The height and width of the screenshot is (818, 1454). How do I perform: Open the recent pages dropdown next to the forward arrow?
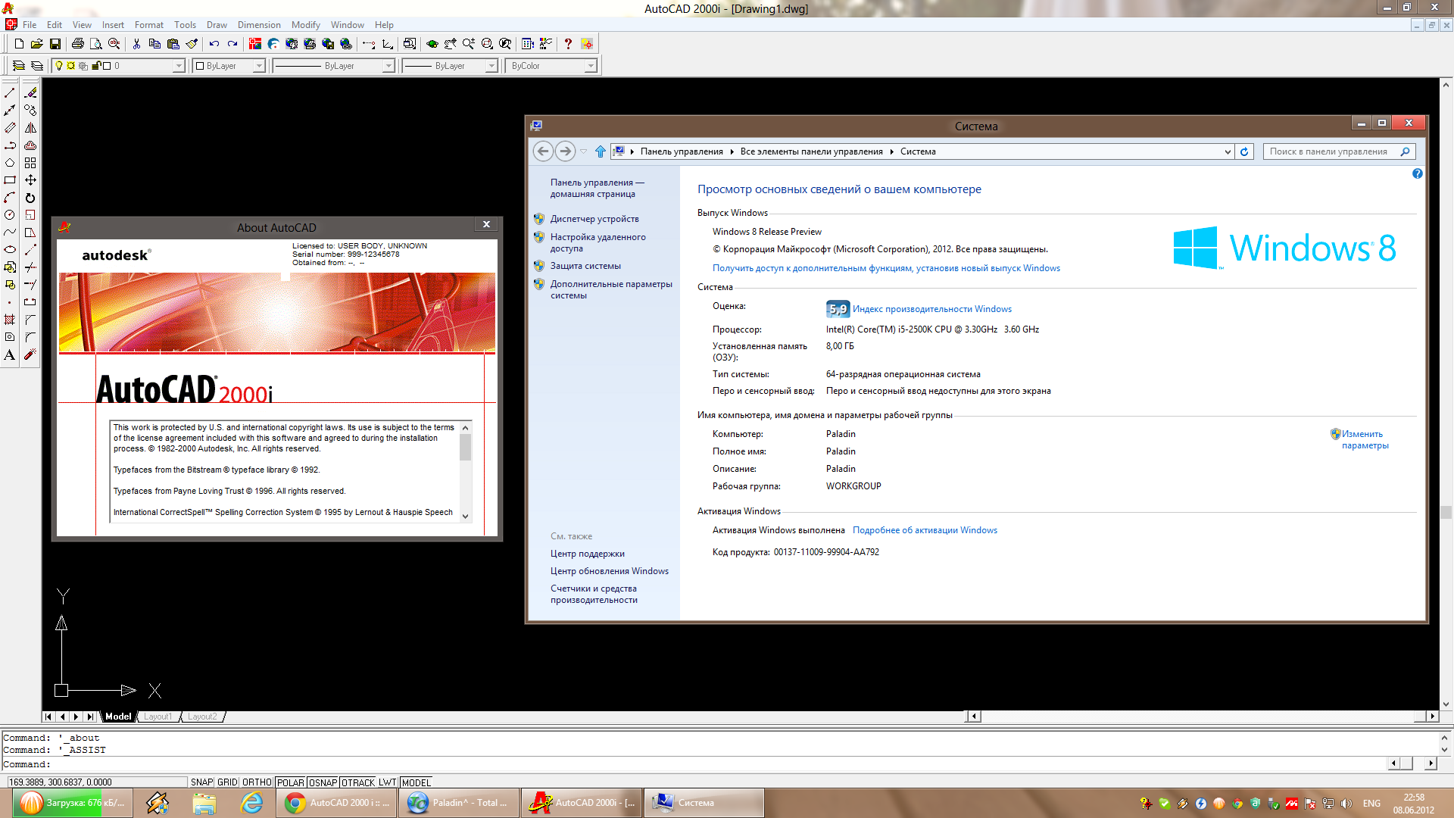[583, 151]
